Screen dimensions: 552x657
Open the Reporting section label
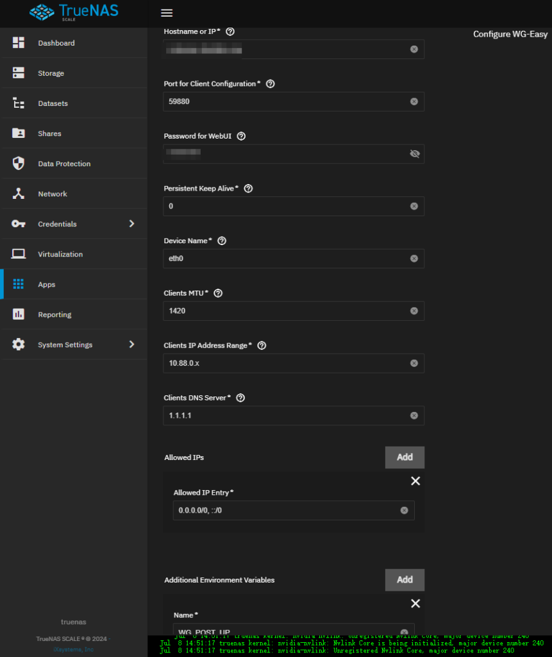click(54, 314)
